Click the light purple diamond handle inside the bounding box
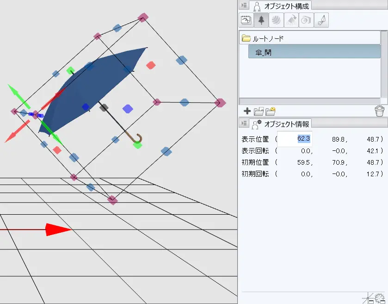This screenshot has width=388, height=304. pos(128,109)
